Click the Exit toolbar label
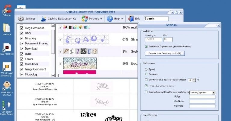Viewport: 231px width, 121px height. (x=137, y=19)
